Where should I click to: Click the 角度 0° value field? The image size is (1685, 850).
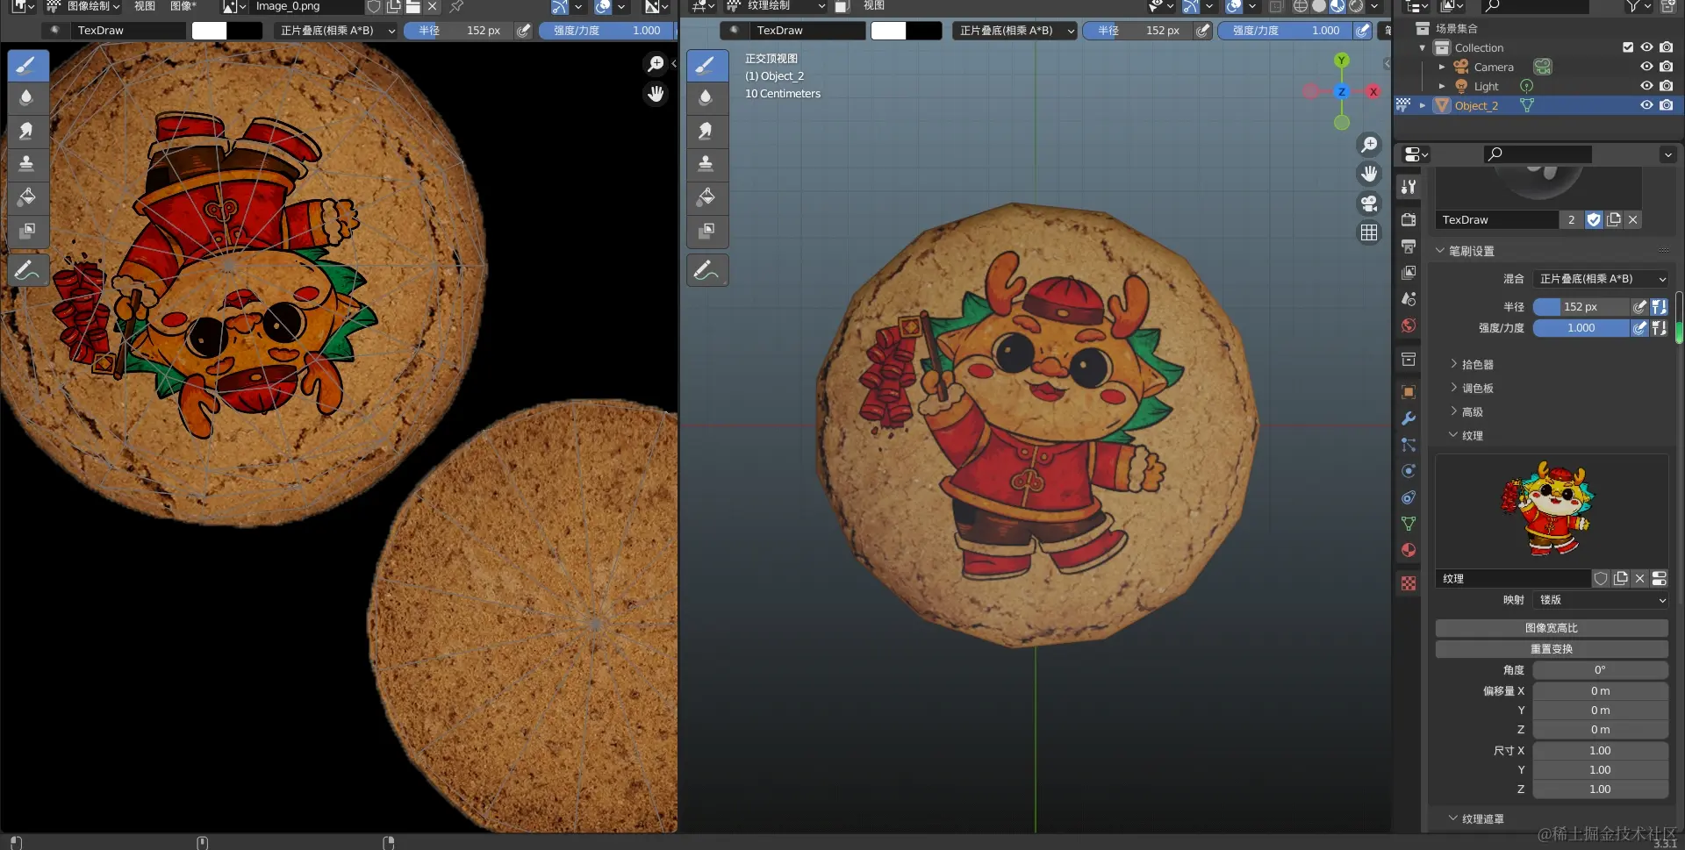tap(1600, 670)
